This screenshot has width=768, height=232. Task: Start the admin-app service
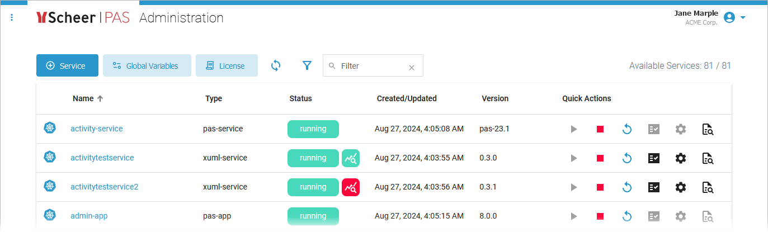[x=573, y=216]
